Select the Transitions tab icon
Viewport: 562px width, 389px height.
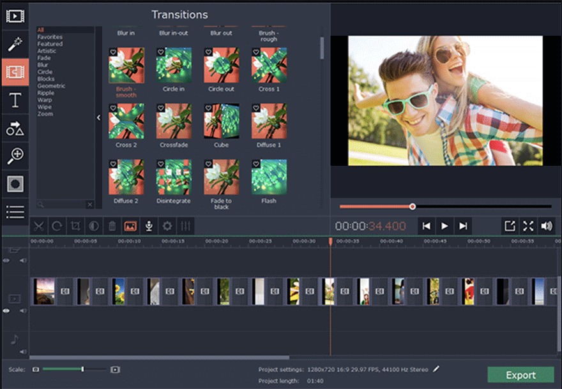click(15, 72)
